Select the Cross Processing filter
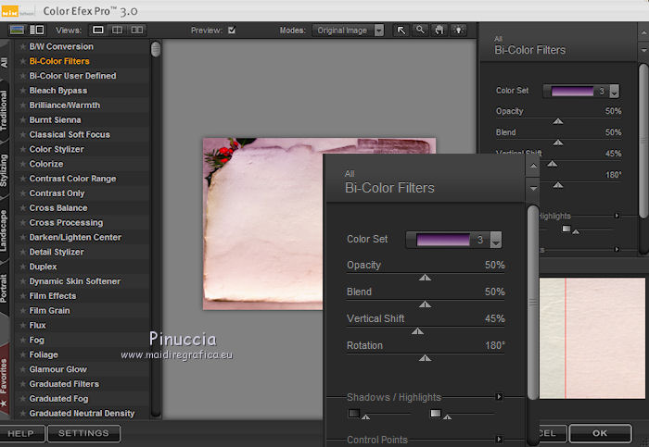Image resolution: width=649 pixels, height=447 pixels. 66,223
